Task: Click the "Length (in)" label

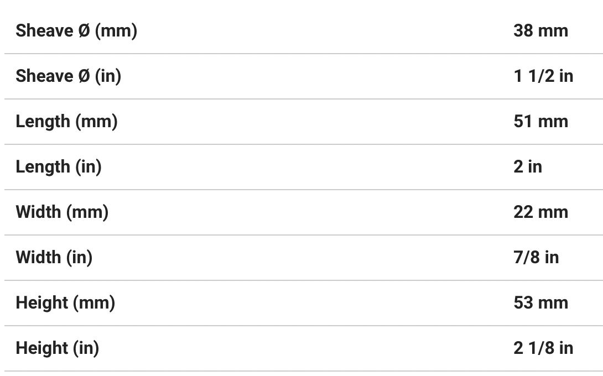Action: click(x=59, y=166)
